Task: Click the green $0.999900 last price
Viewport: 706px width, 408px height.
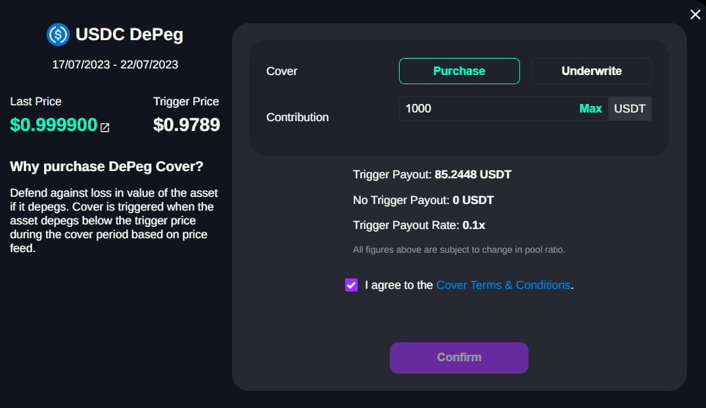Action: (53, 125)
